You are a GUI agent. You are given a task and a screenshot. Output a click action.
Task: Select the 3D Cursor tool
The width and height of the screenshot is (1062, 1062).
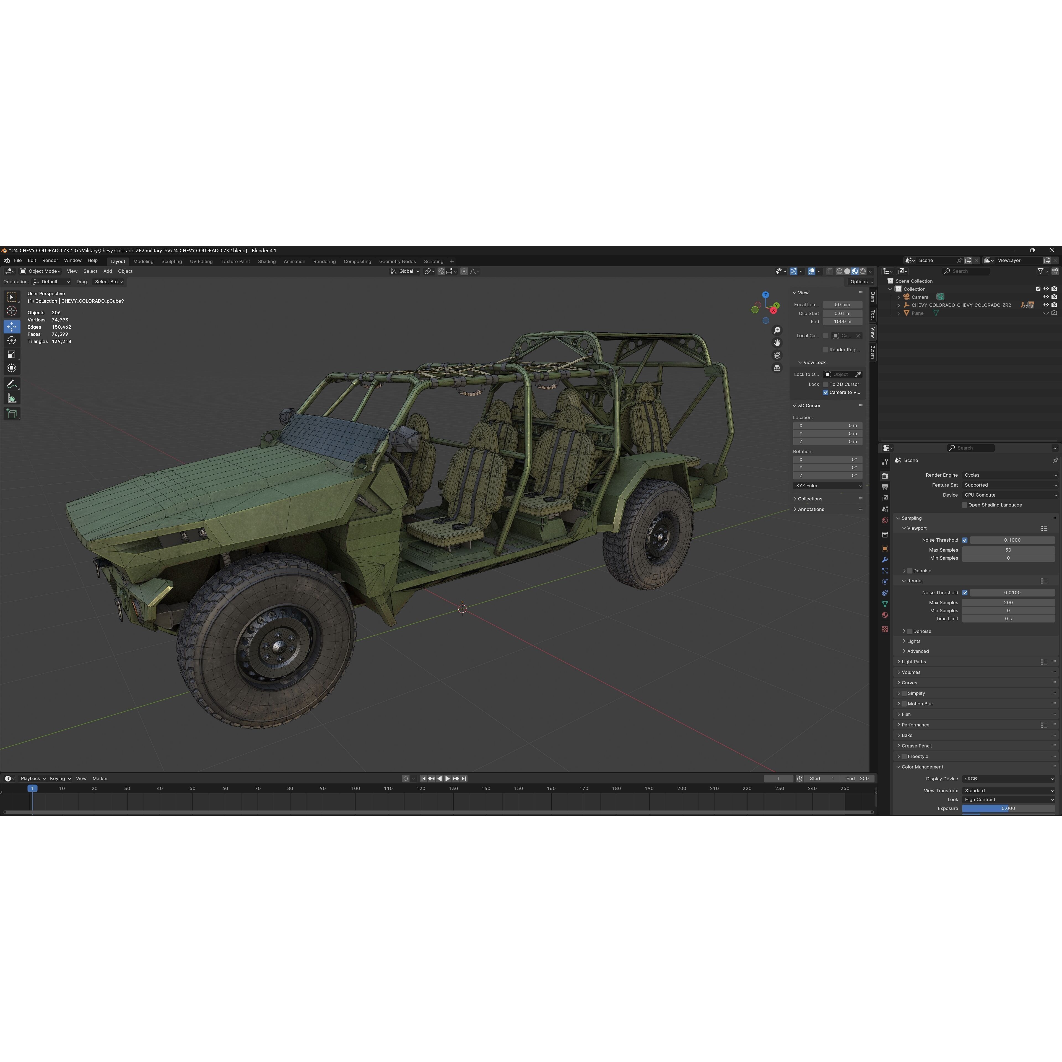click(12, 311)
